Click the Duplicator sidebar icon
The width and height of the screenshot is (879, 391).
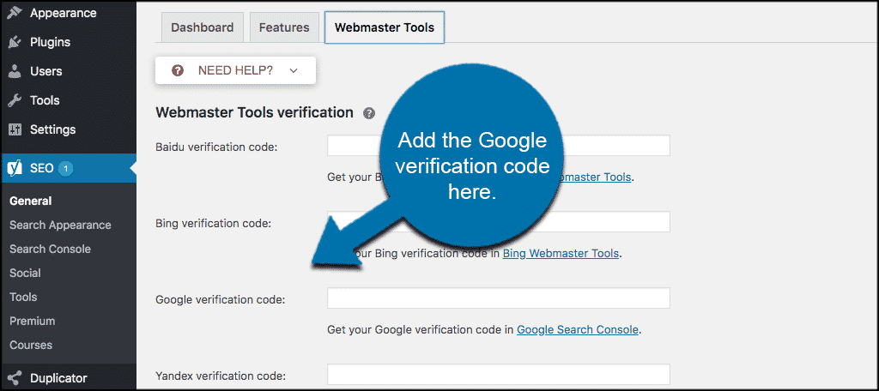(15, 377)
